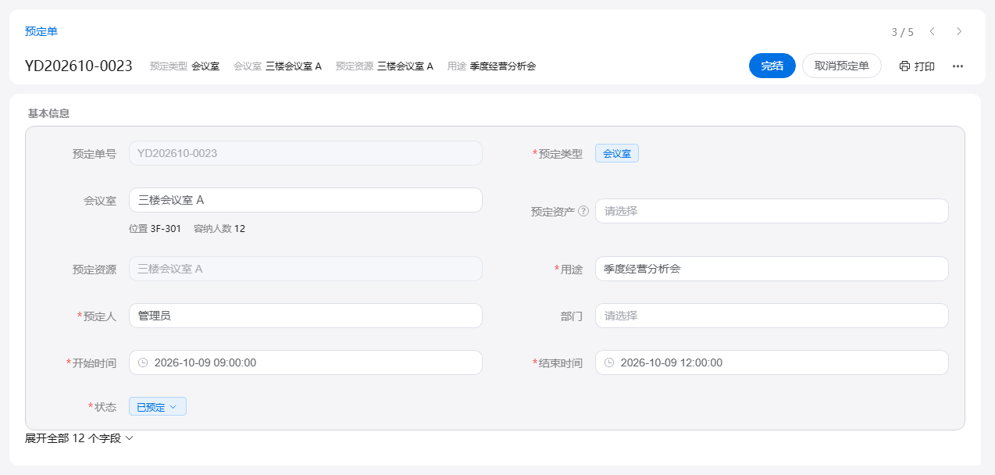Click the 会议室 tag in 预定类型
The image size is (995, 475).
click(617, 154)
